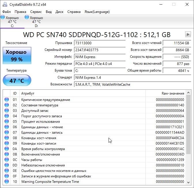Screen dimensions: 194x188
Task: Click status icon for Критическое предупреждение row
Action: pos(7,99)
